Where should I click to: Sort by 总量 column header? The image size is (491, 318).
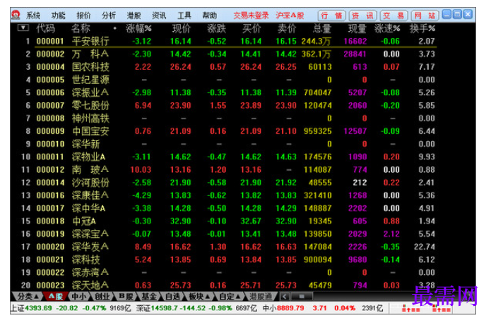pos(322,28)
